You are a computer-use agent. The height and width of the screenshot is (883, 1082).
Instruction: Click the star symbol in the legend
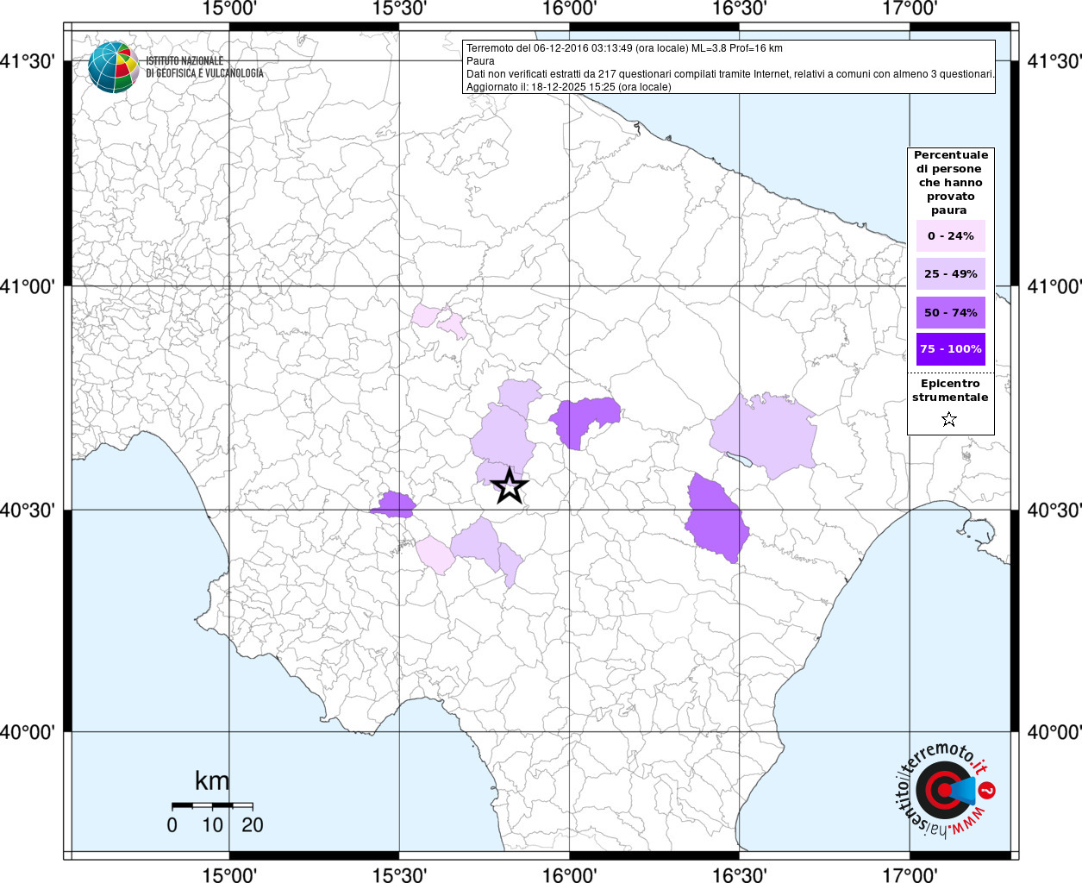click(949, 420)
